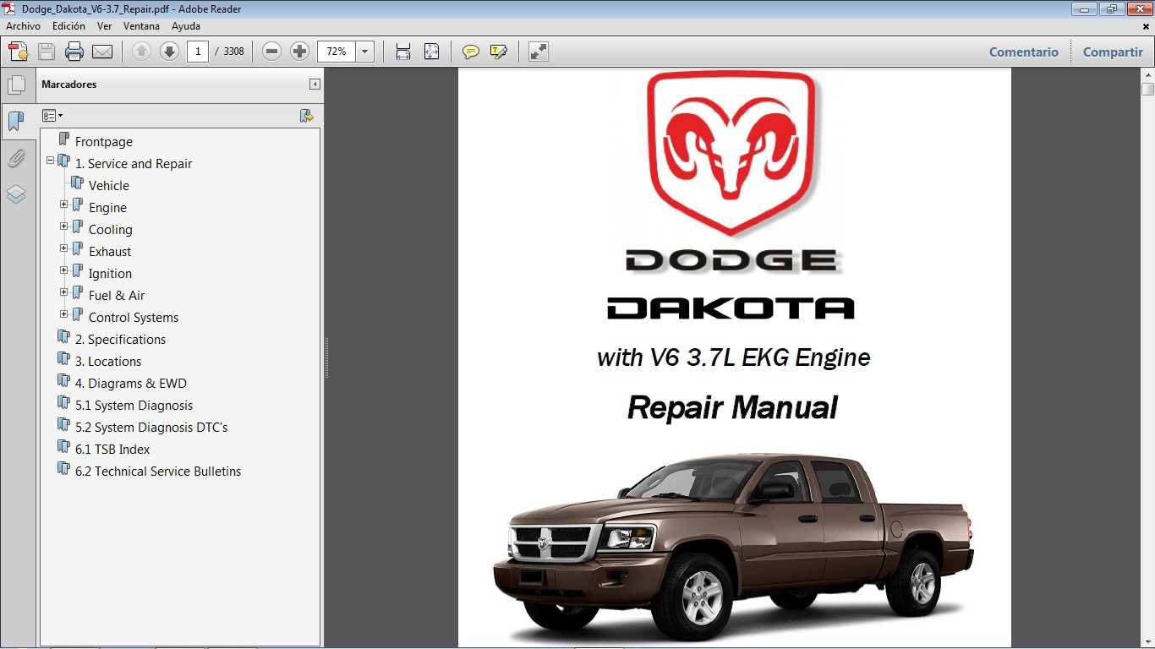The image size is (1155, 649).
Task: Open the zoom percentage dropdown
Action: coord(365,52)
